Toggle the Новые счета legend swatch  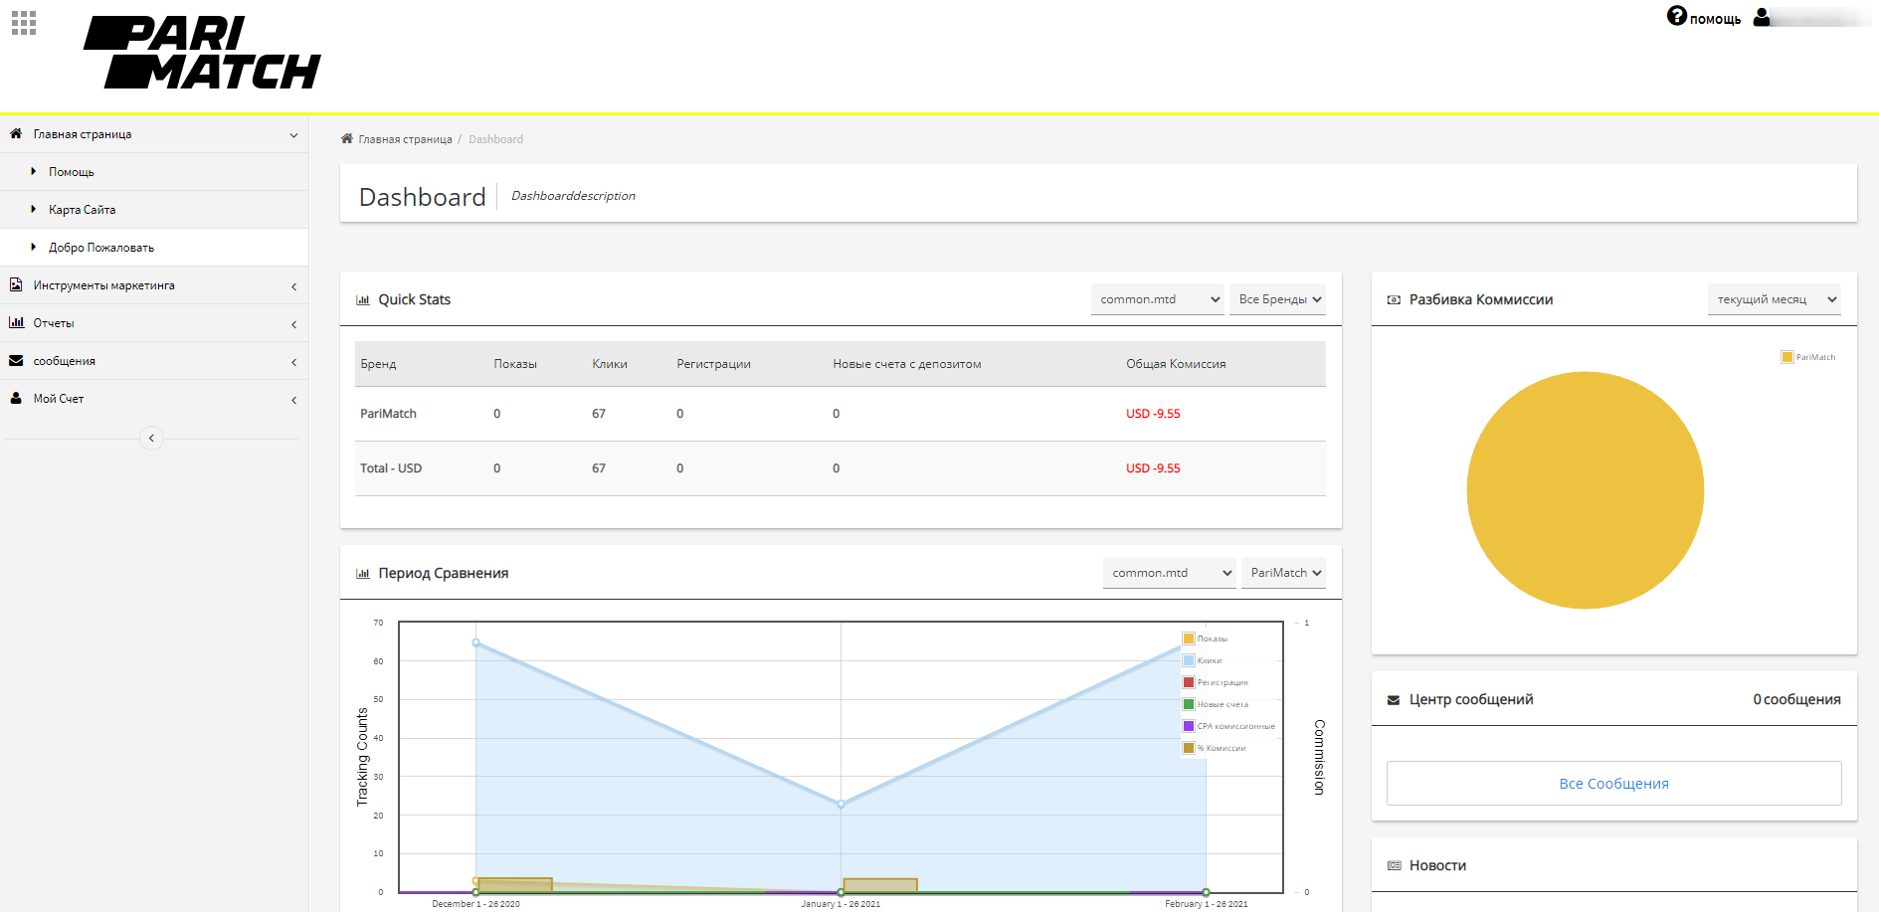click(1189, 704)
